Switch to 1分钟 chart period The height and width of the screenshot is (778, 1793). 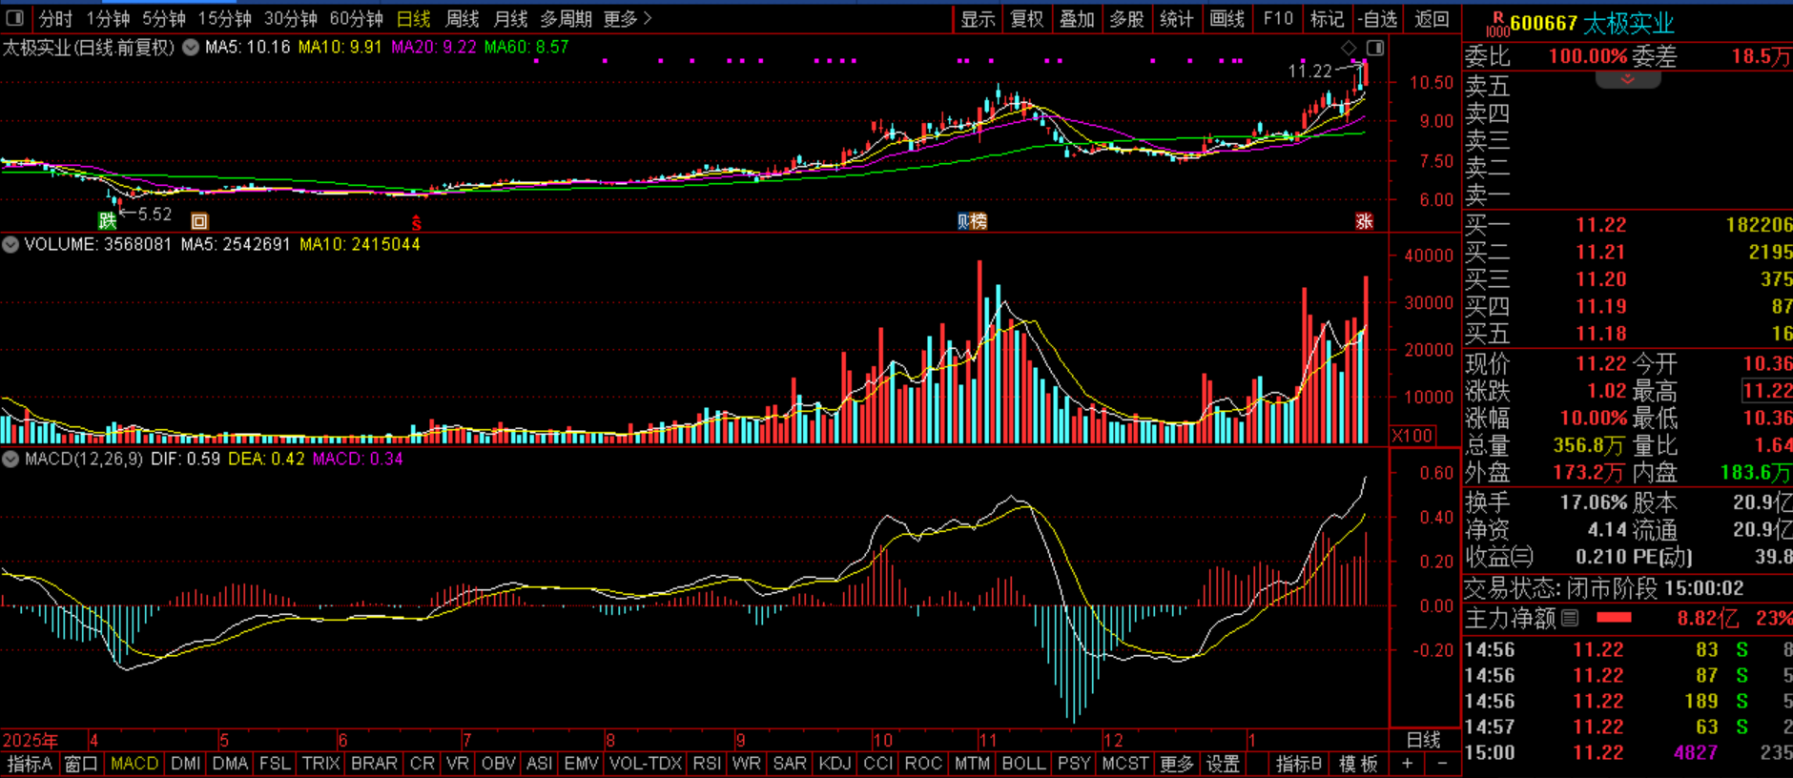[108, 18]
